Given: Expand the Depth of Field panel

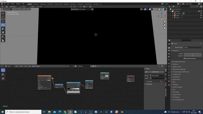Looking at the screenshot, I should (177, 67).
